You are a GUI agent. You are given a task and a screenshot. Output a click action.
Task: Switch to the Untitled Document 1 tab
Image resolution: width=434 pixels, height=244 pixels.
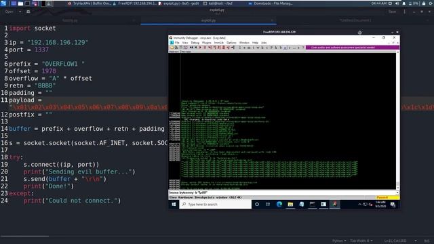(x=355, y=20)
